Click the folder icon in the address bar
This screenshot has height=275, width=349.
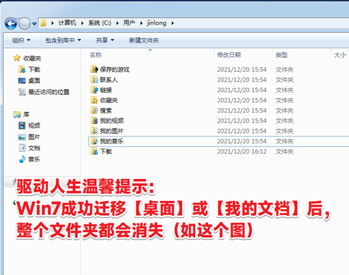tap(43, 23)
